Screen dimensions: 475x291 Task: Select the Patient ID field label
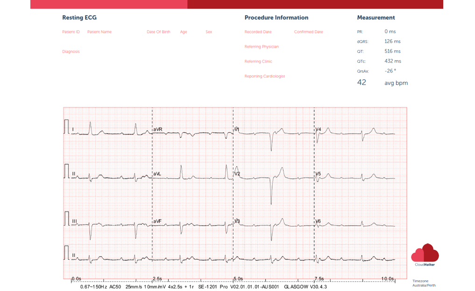(71, 32)
